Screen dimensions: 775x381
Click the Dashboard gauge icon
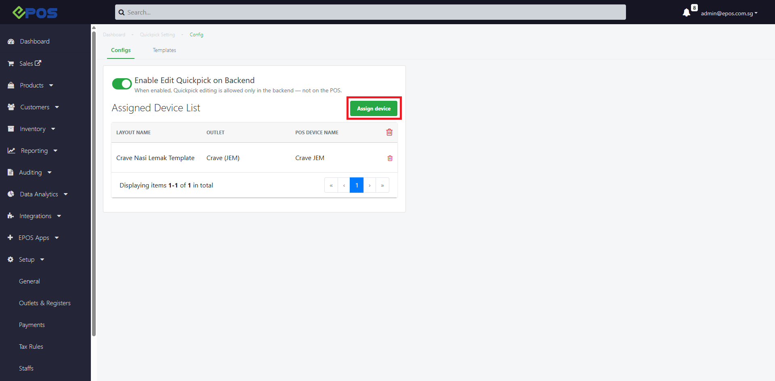coord(11,42)
